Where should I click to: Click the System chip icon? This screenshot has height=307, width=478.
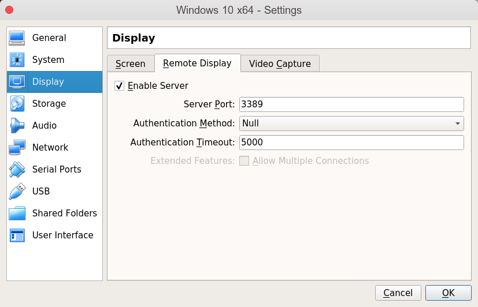17,59
